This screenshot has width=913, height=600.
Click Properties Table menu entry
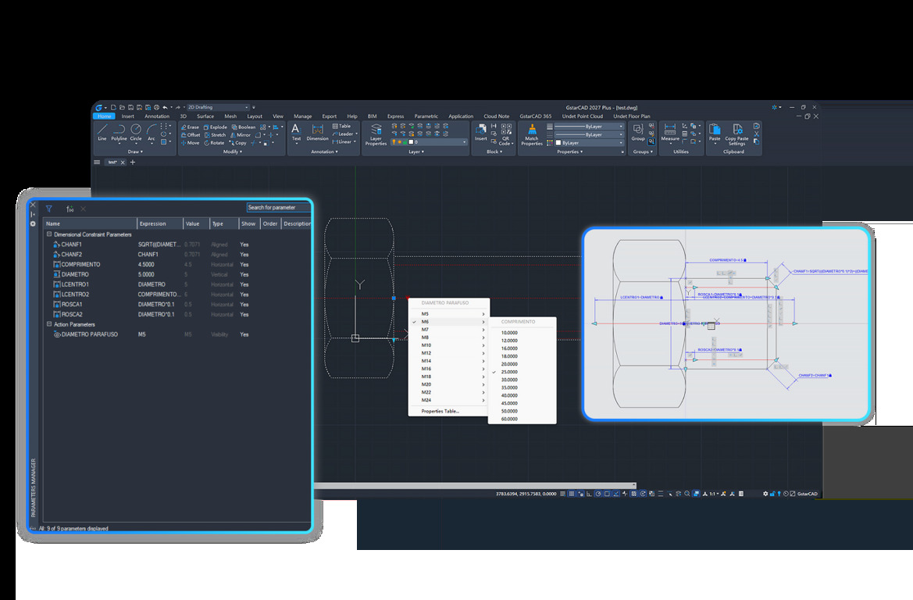pyautogui.click(x=440, y=411)
